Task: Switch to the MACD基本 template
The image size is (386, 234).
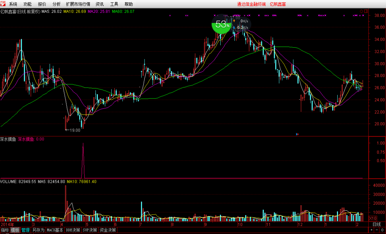Action: coord(55,230)
